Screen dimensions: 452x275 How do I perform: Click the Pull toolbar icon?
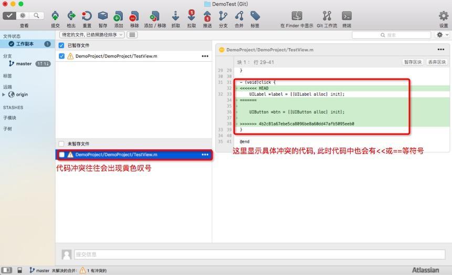click(192, 16)
